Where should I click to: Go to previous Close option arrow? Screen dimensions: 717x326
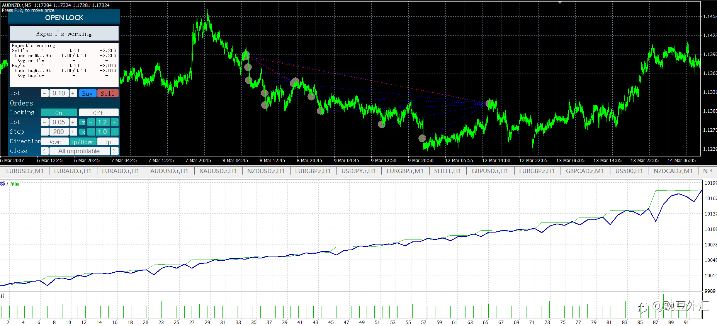coord(45,151)
